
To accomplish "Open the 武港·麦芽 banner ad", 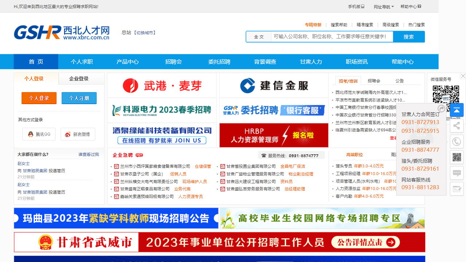I will click(x=162, y=86).
